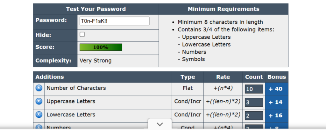Expand the down chevron at the bottom
The width and height of the screenshot is (326, 130).
click(160, 124)
